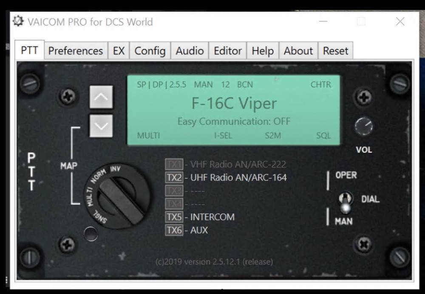This screenshot has height=294, width=425.
Task: Click the version 2.5.12.1 release text
Action: click(x=214, y=261)
